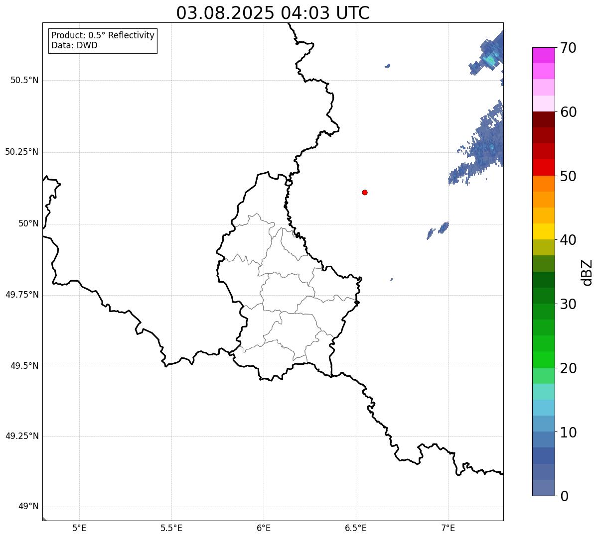The height and width of the screenshot is (538, 599).
Task: Click the 50.5°N latitude label
Action: [x=24, y=80]
